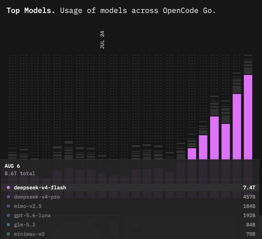Click the gpt-5.6-luna blue color swatch
This screenshot has width=262, height=239.
[8, 215]
